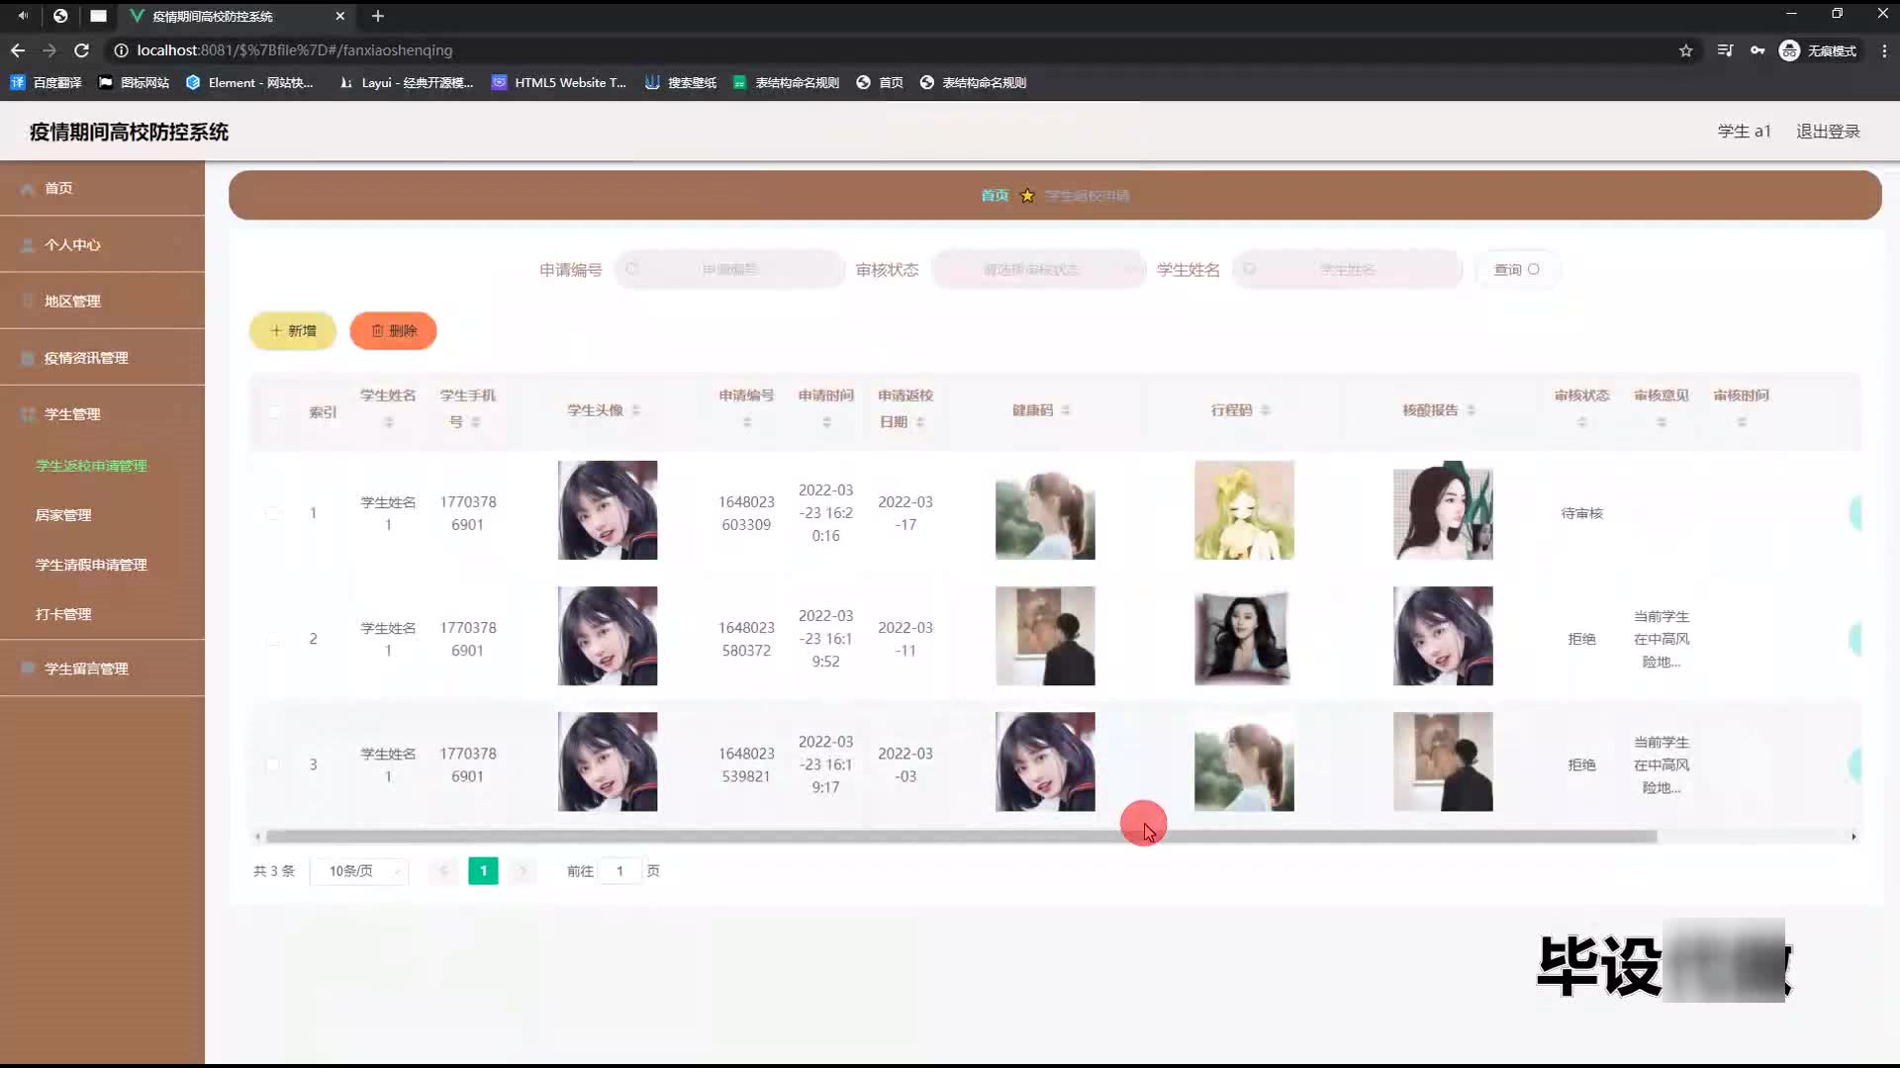1900x1068 pixels.
Task: Click the previous page arrow
Action: click(x=443, y=871)
